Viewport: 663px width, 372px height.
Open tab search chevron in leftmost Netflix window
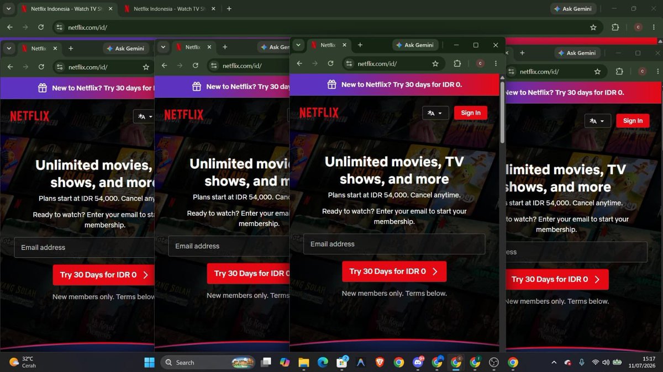point(8,49)
